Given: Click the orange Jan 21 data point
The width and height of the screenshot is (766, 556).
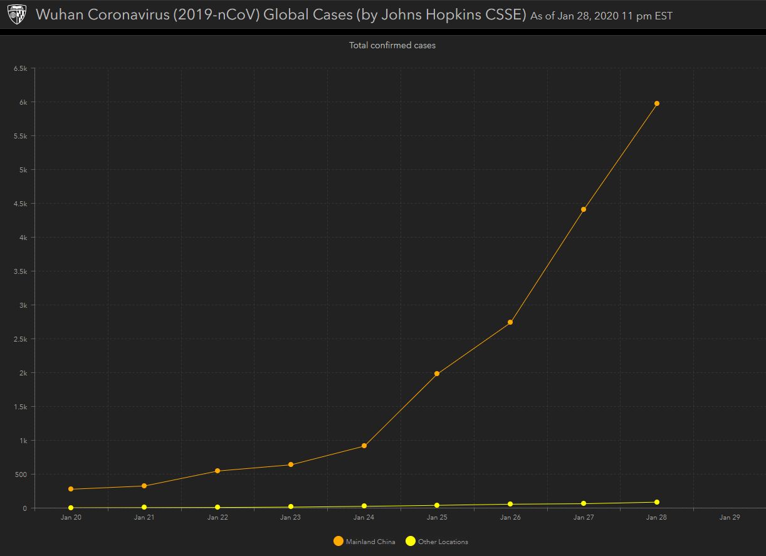Looking at the screenshot, I should pos(144,486).
